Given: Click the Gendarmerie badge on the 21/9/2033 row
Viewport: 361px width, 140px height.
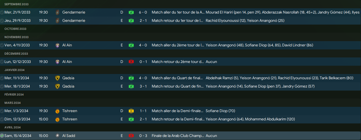Looking at the screenshot, I should 58,12.
